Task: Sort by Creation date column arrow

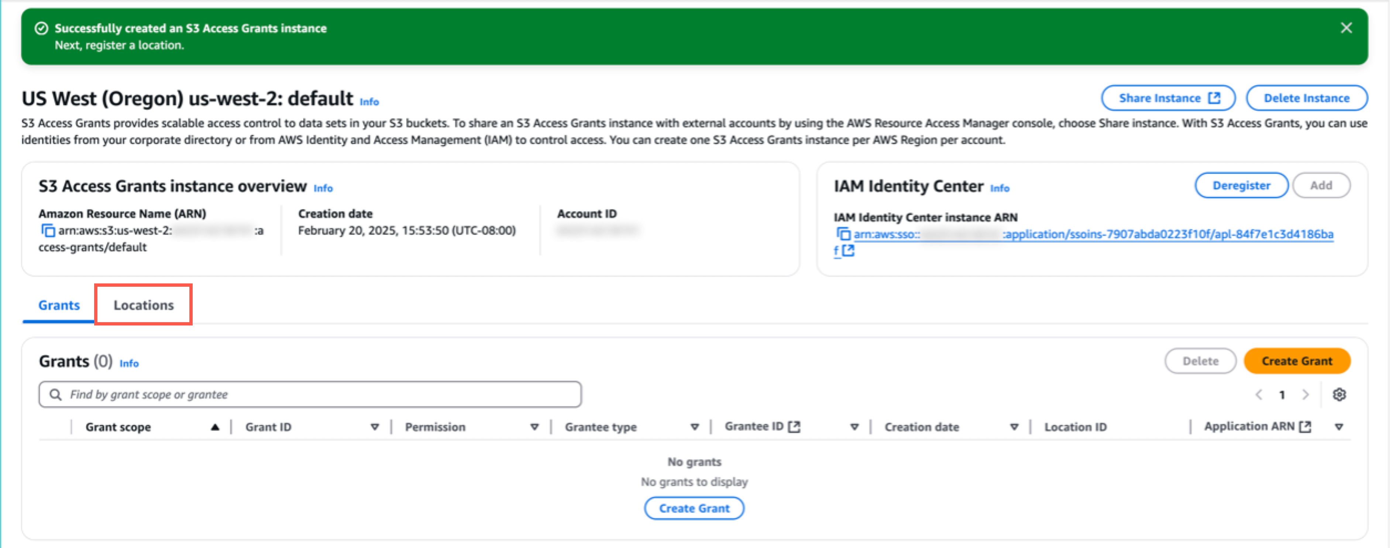Action: pos(1014,427)
